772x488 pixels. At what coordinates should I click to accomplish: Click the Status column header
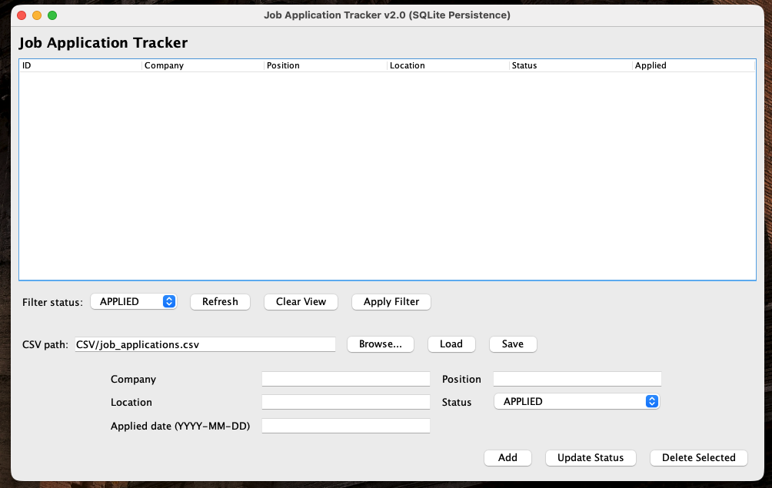[x=571, y=65]
